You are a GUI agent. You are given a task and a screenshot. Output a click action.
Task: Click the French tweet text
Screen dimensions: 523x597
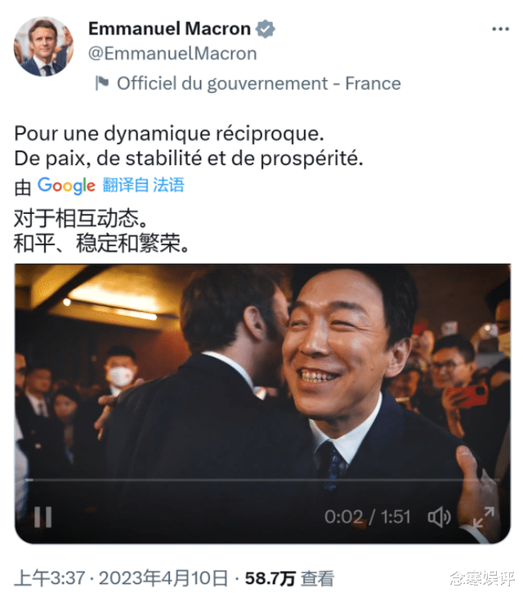[x=189, y=146]
